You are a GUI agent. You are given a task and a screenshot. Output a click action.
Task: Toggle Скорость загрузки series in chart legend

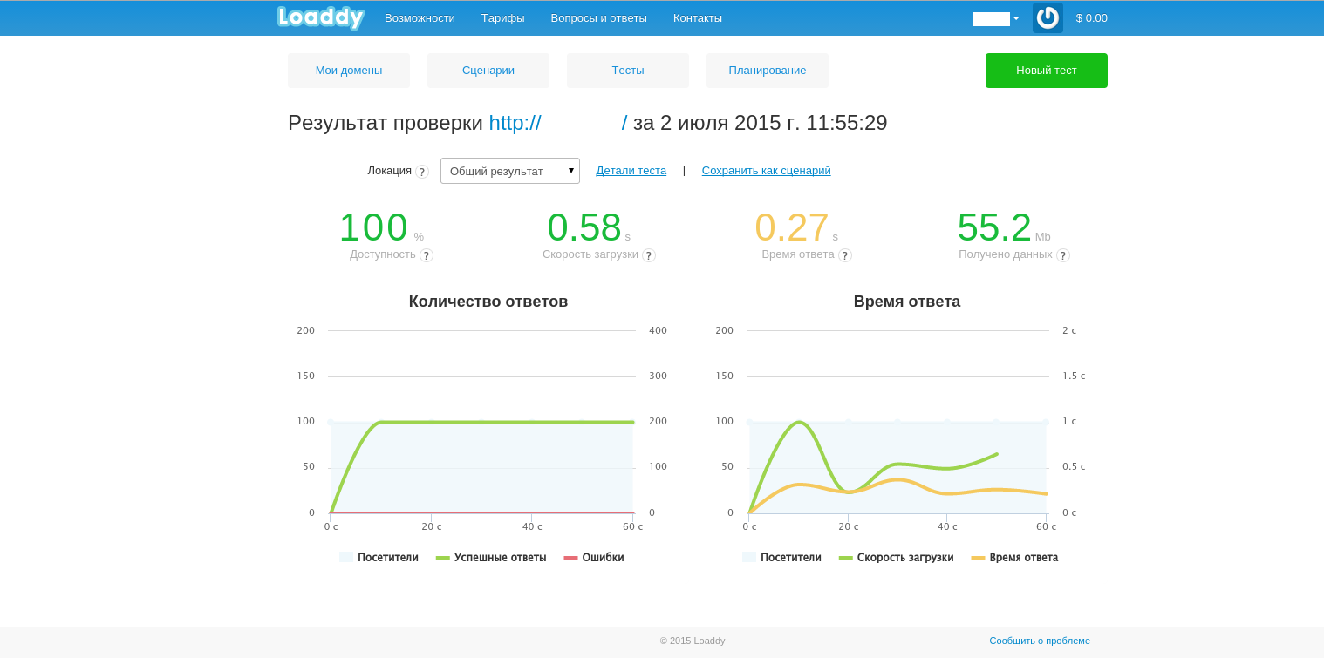[896, 558]
